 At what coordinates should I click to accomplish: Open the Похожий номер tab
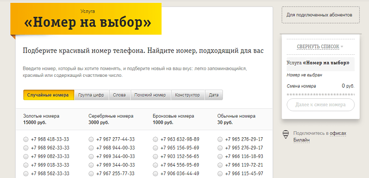click(x=150, y=95)
